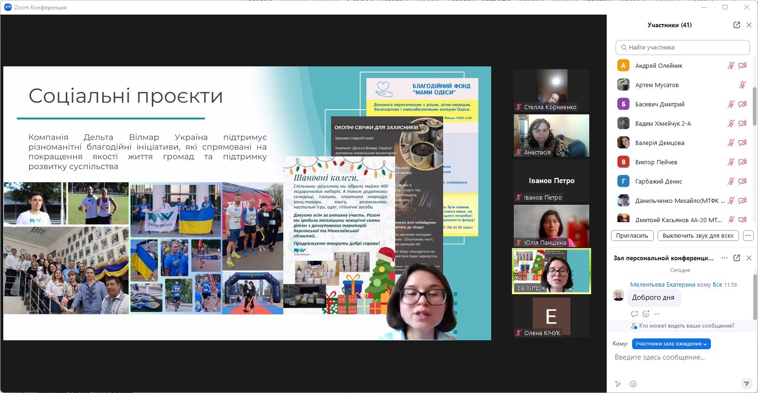Viewport: 758px width, 393px height.
Task: Open the chat emoji picker
Action: [x=633, y=384]
